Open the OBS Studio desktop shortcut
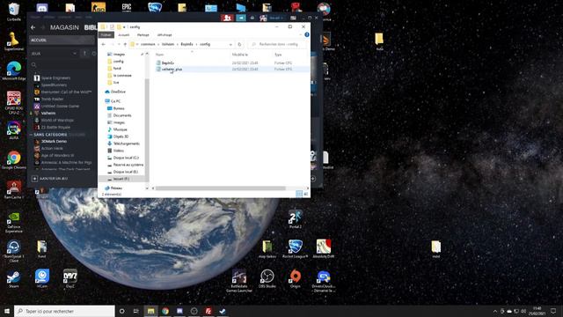The width and height of the screenshot is (563, 317). 267,278
